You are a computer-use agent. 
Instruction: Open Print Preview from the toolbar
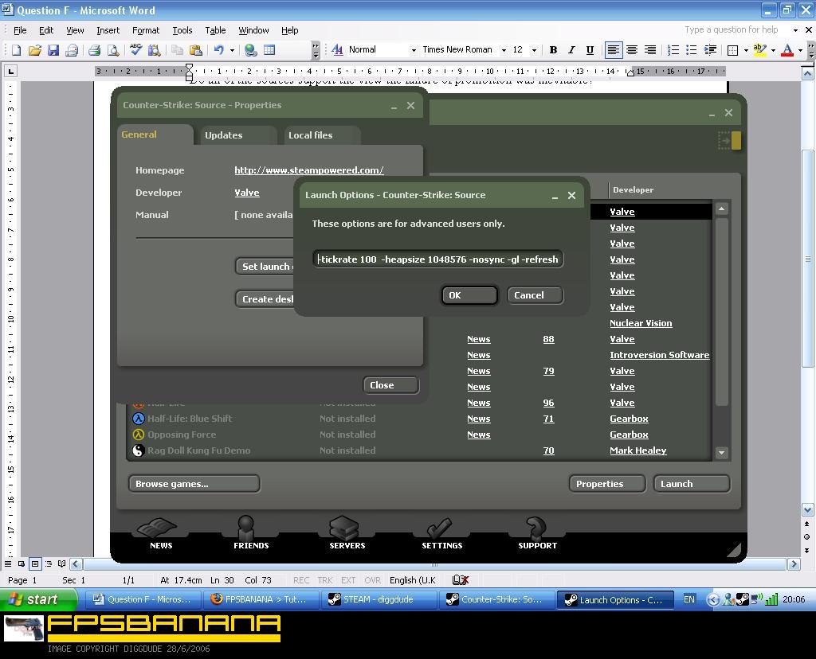[x=113, y=50]
